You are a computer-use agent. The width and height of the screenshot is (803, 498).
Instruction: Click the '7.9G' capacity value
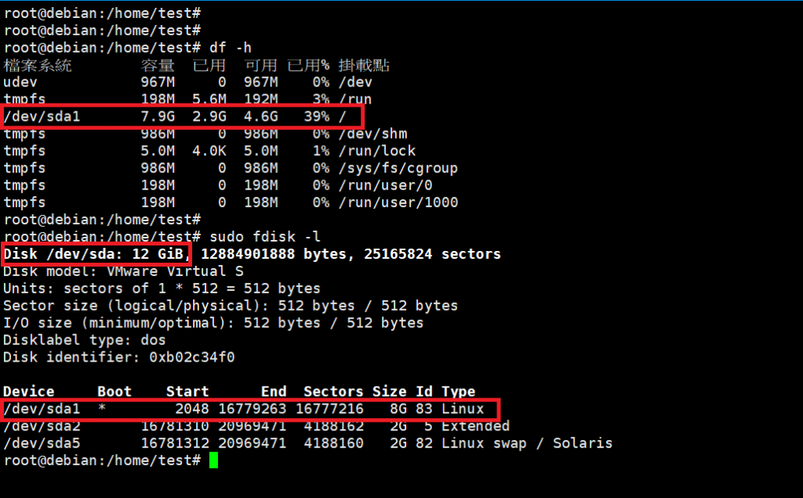pos(158,116)
